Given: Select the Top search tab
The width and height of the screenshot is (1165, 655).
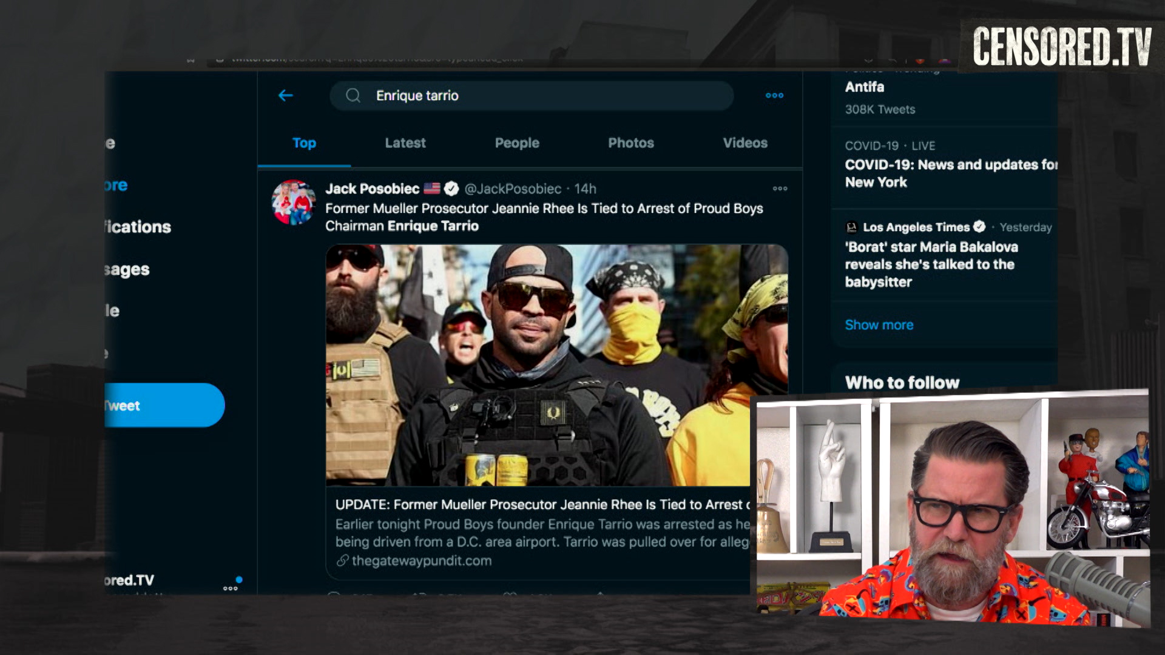Looking at the screenshot, I should tap(304, 143).
